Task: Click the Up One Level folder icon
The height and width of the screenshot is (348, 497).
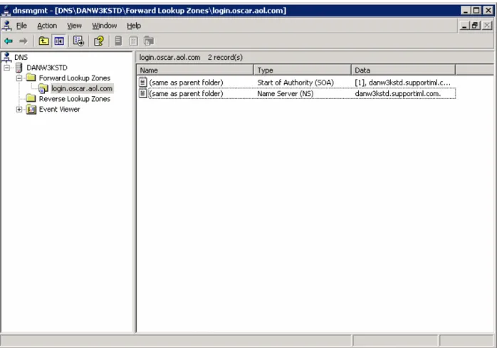Action: (43, 41)
